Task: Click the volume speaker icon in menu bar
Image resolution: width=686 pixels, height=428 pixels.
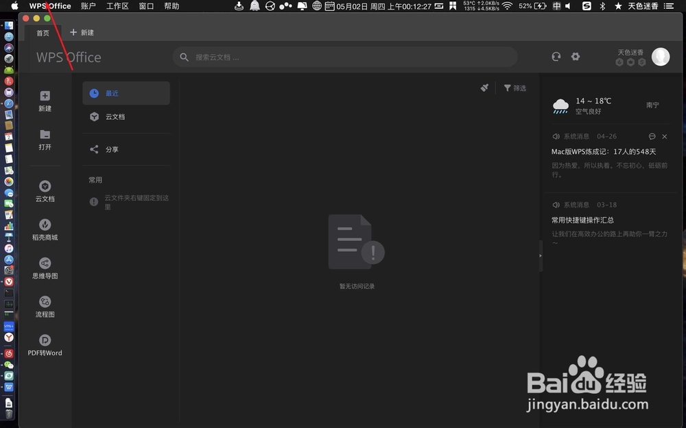Action: tap(568, 6)
